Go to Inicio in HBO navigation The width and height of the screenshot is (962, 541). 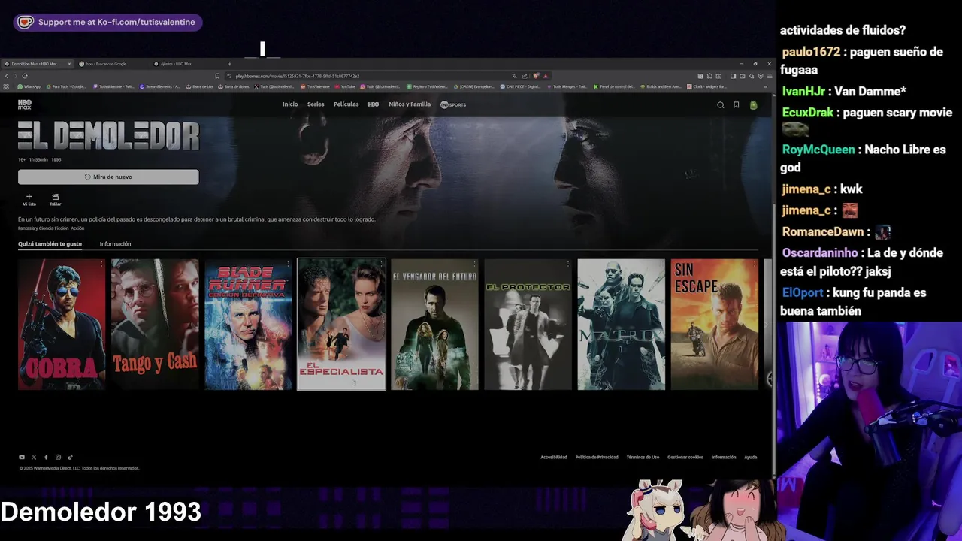click(290, 104)
